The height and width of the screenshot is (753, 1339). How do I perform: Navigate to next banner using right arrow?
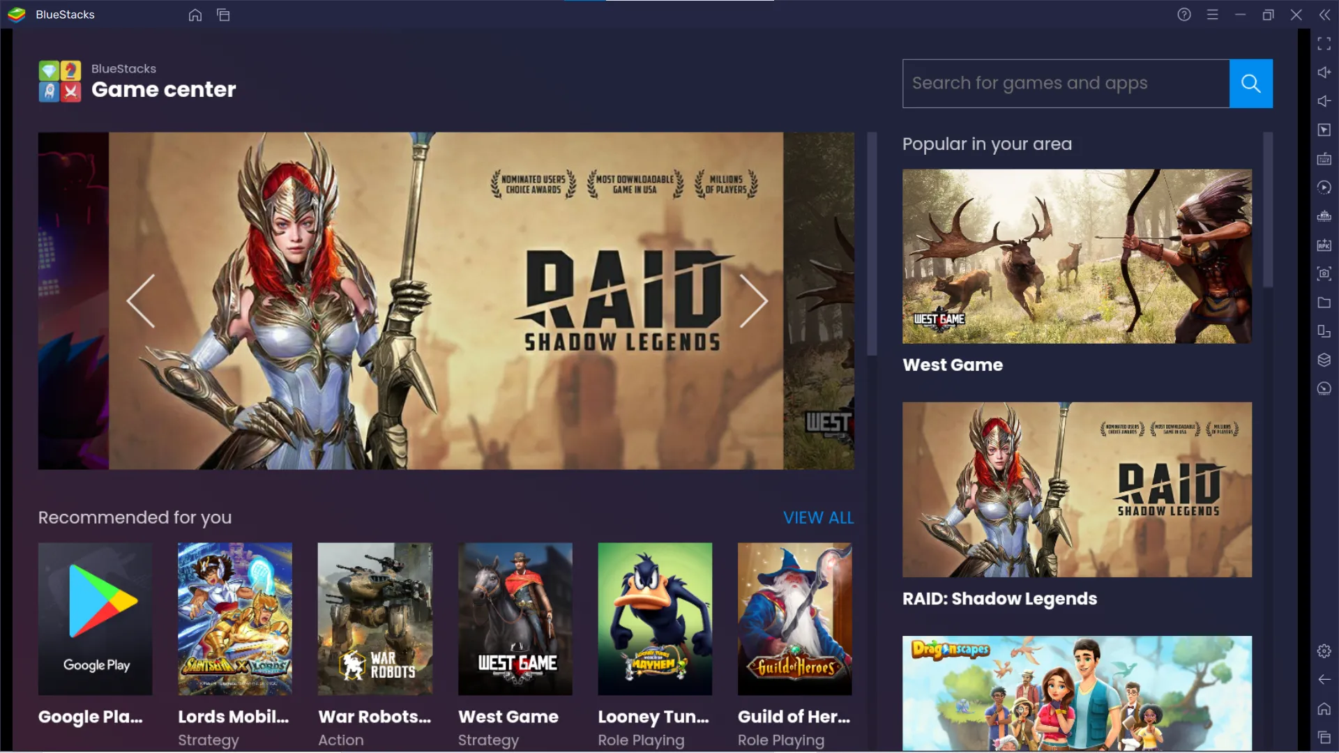[x=755, y=300]
